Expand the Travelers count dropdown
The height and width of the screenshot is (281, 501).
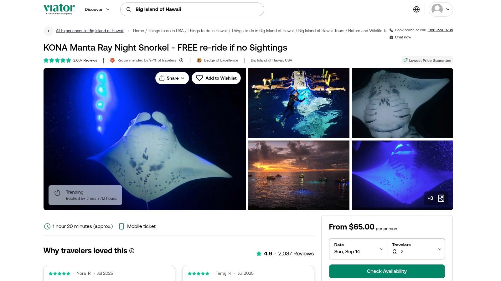[416, 249]
